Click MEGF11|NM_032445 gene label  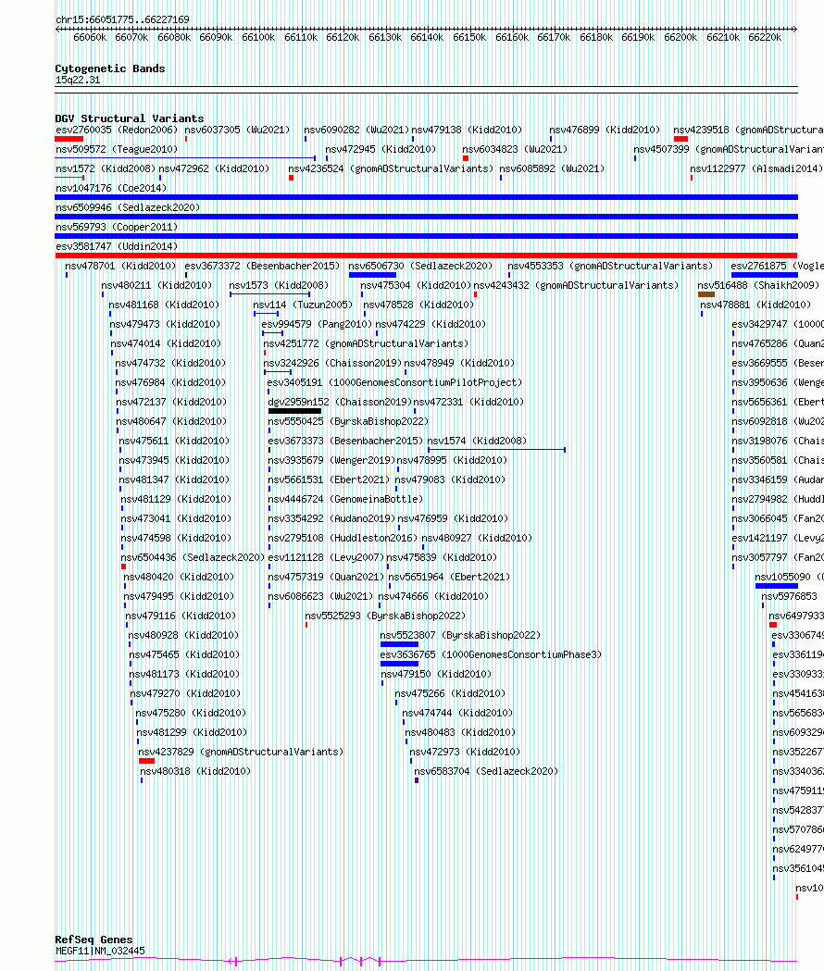(x=100, y=951)
